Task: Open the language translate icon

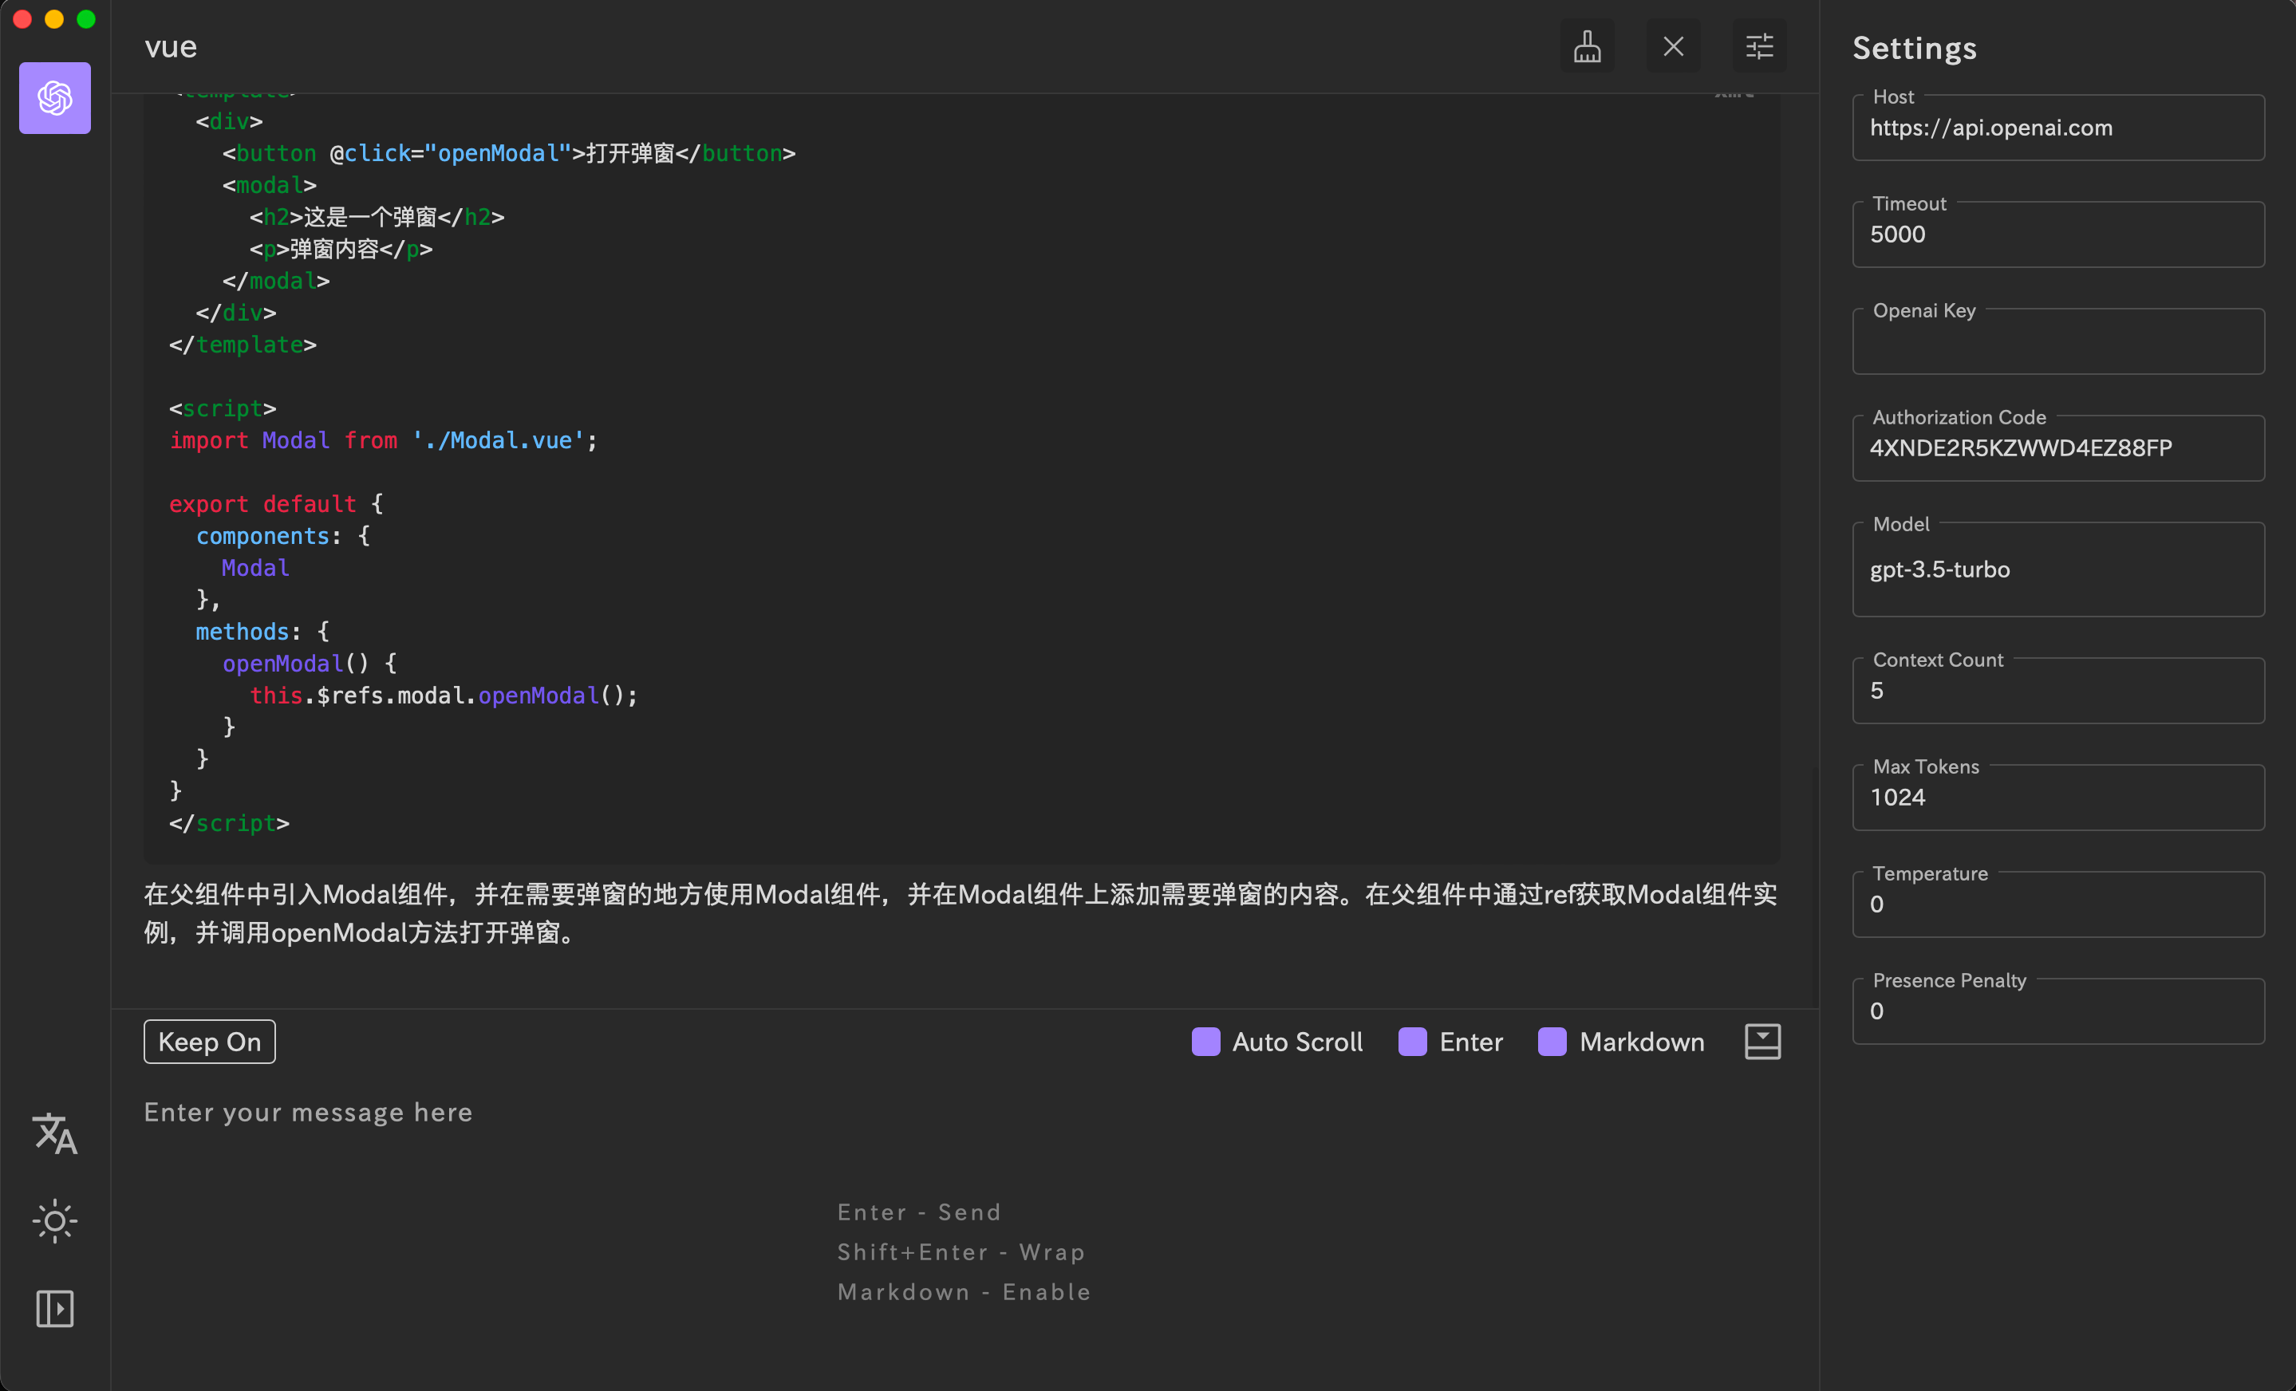Action: tap(55, 1134)
